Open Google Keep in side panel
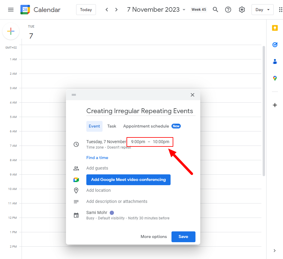The width and height of the screenshot is (283, 259). (x=275, y=28)
